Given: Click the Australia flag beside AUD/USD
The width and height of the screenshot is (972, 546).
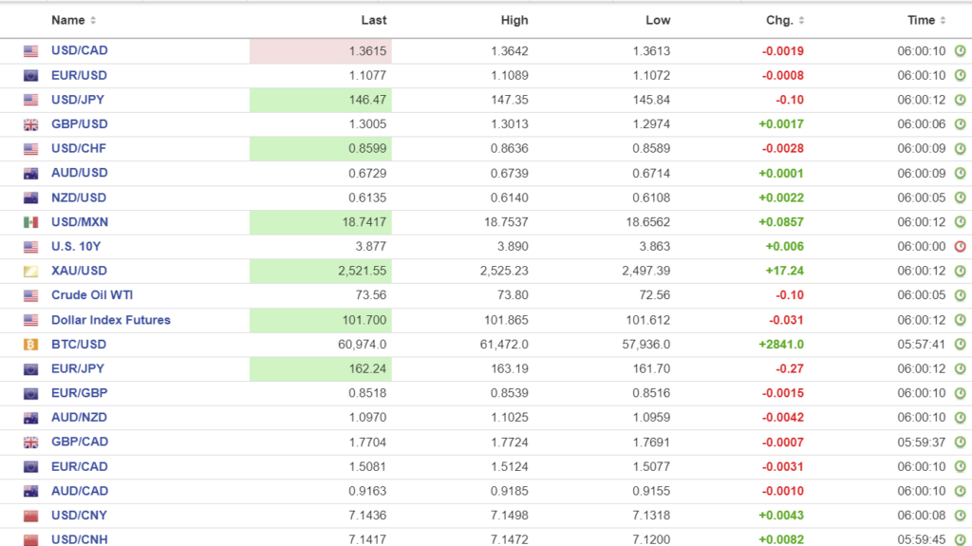Looking at the screenshot, I should (x=31, y=174).
